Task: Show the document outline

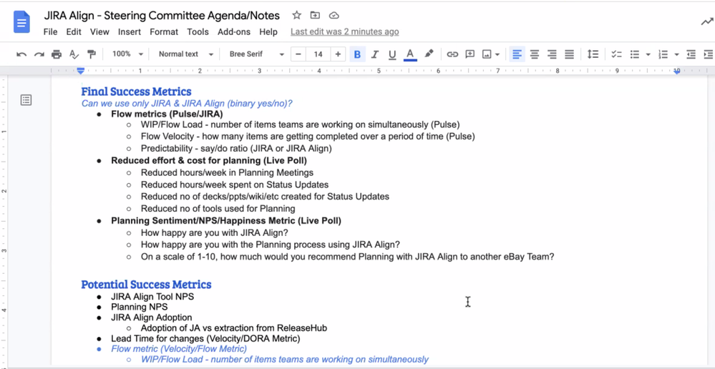Action: pos(26,100)
